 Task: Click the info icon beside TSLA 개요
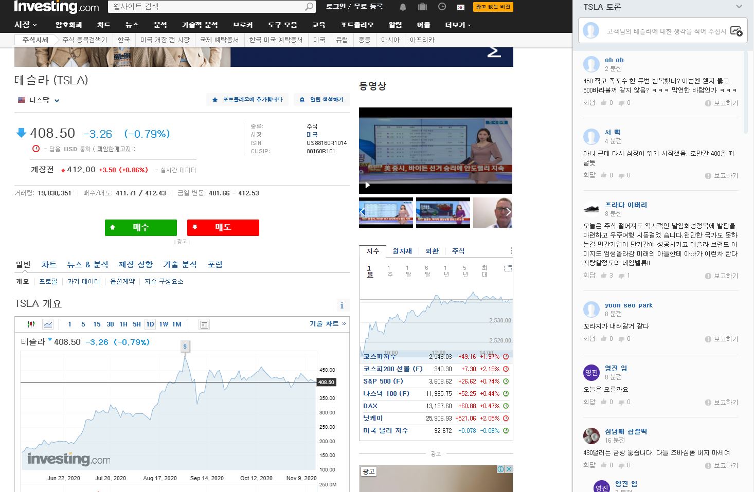coord(342,305)
